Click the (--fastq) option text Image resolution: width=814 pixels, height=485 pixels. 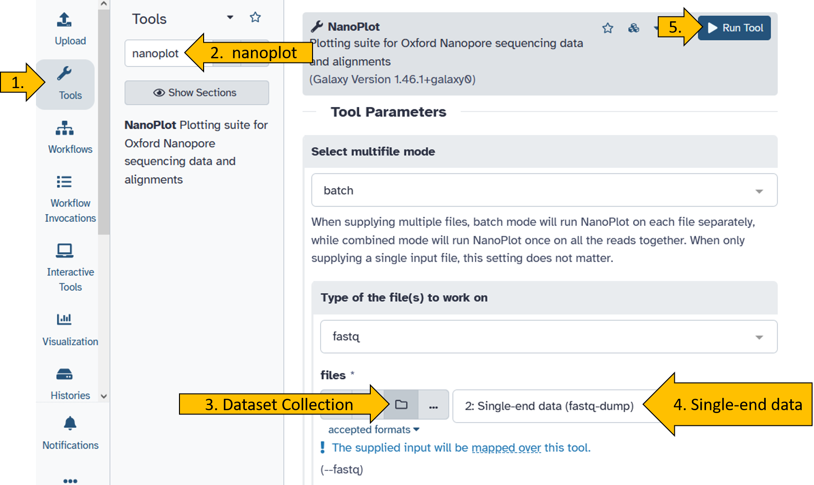click(341, 469)
